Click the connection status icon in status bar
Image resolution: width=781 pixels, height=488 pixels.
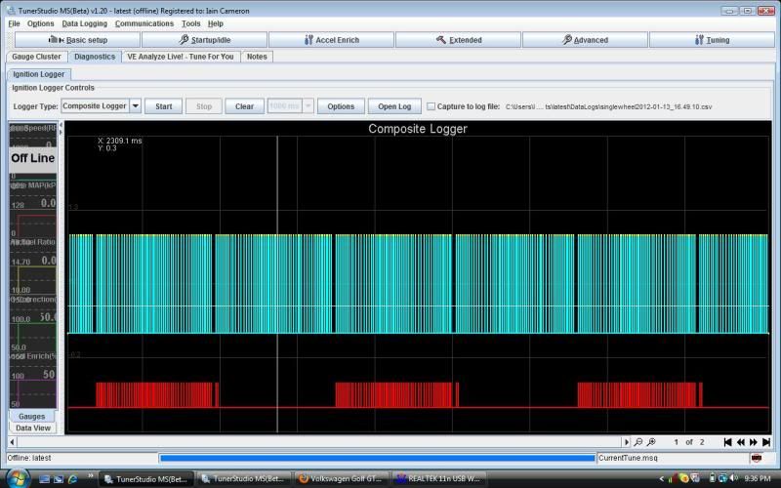coord(757,458)
